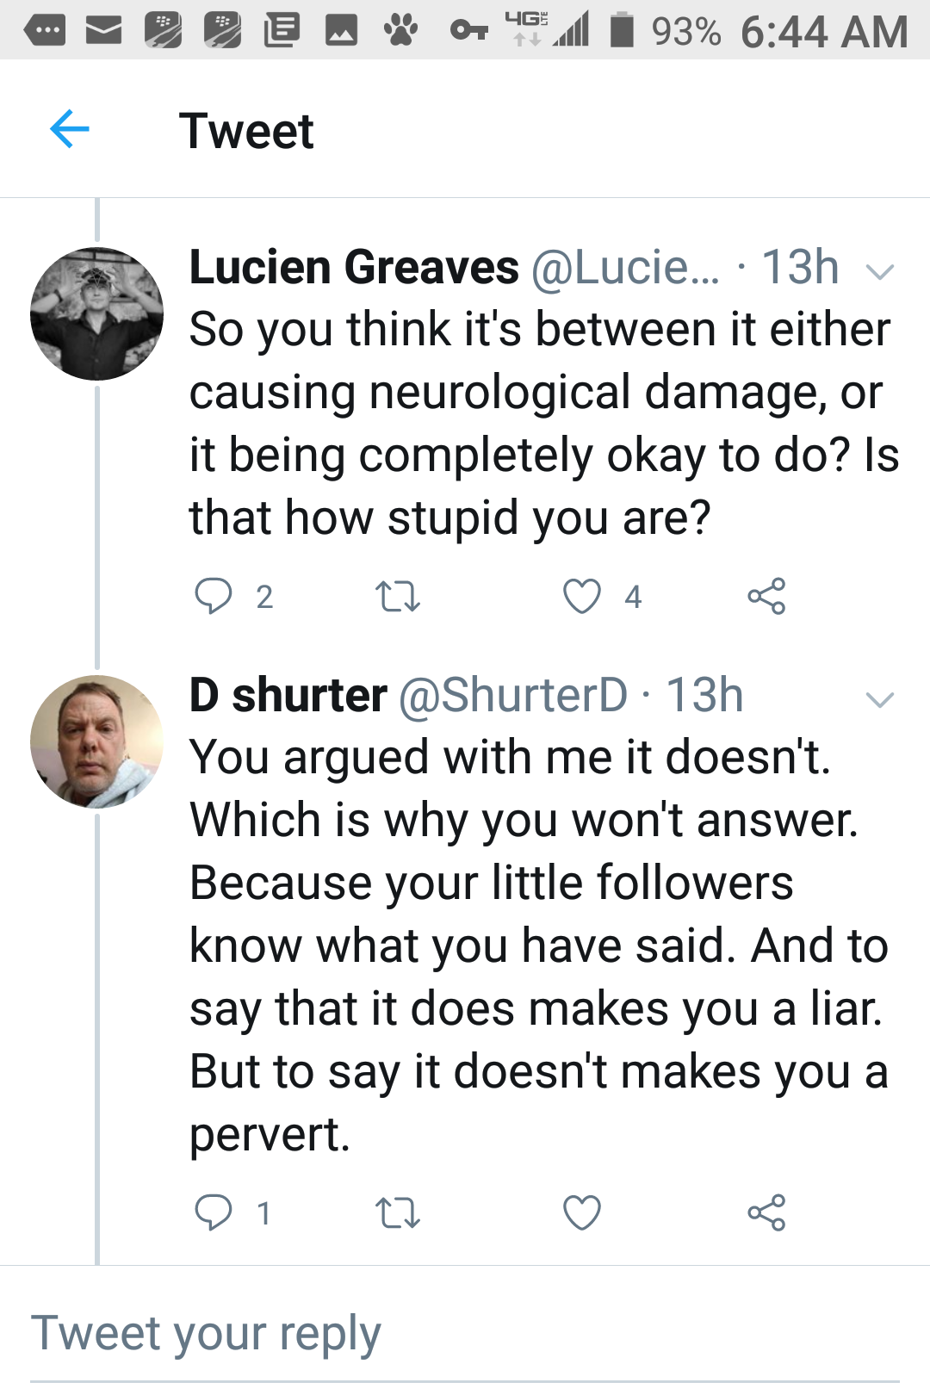Retweet Lucien Greaves' tweet
The image size is (930, 1395).
398,596
